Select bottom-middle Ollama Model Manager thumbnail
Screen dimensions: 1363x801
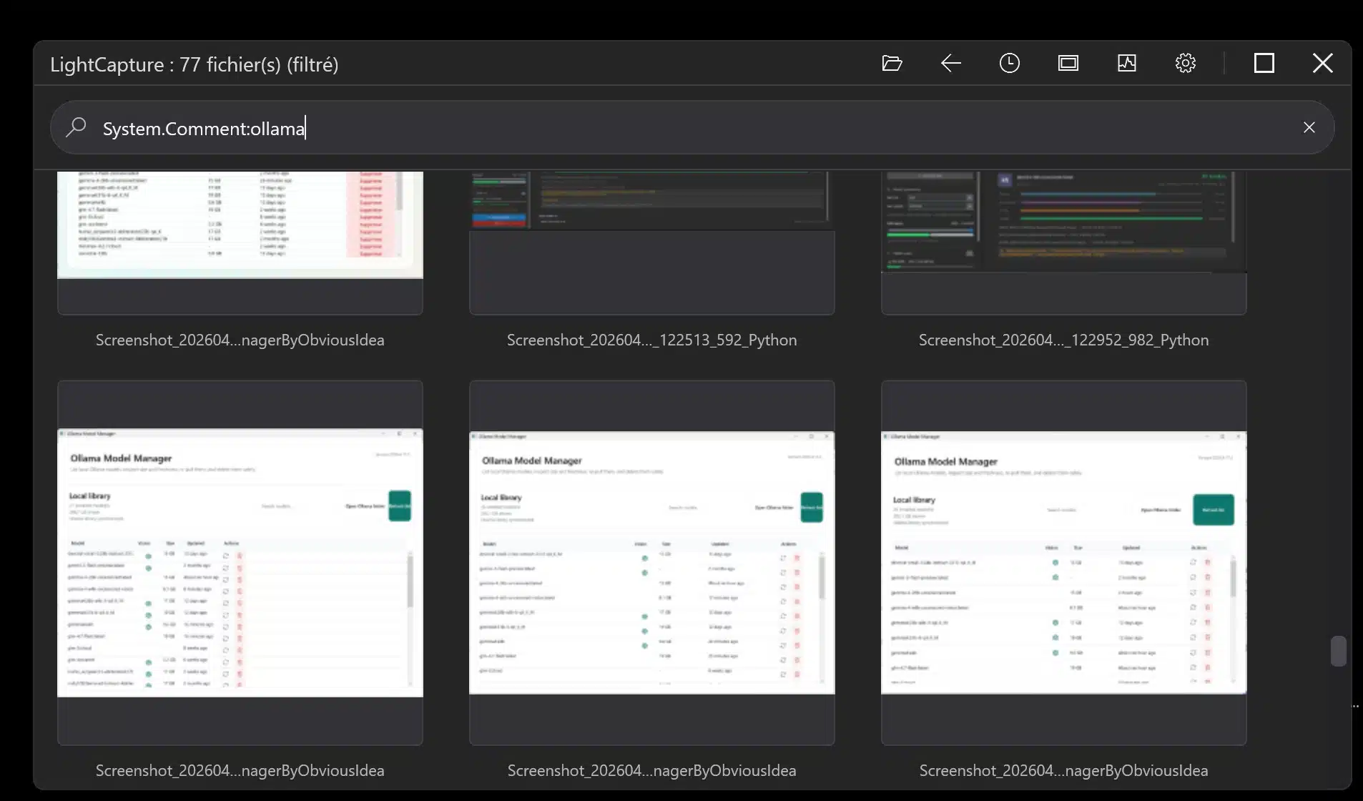click(652, 563)
